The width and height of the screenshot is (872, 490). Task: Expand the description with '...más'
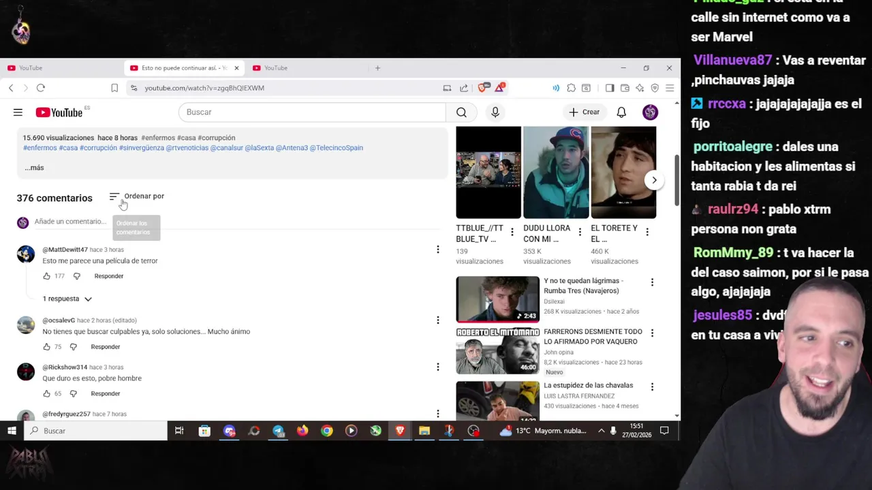click(34, 167)
